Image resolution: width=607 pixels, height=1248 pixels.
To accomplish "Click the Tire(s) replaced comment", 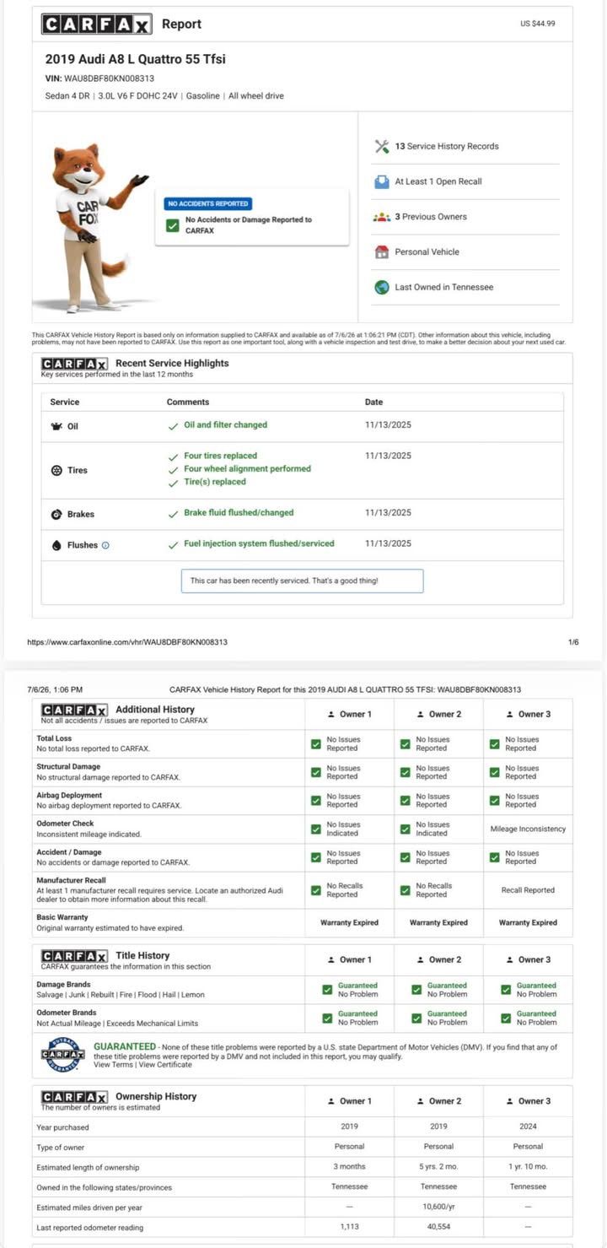I will [215, 482].
